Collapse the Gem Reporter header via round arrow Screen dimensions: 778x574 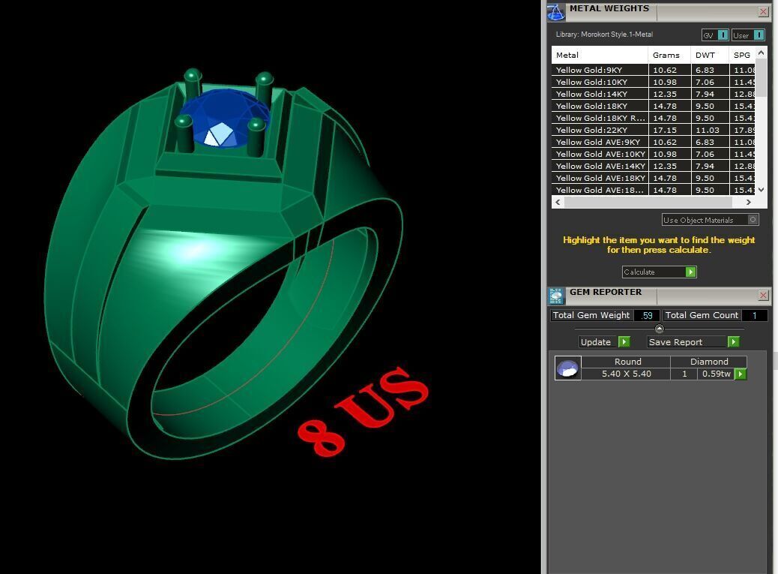click(659, 329)
